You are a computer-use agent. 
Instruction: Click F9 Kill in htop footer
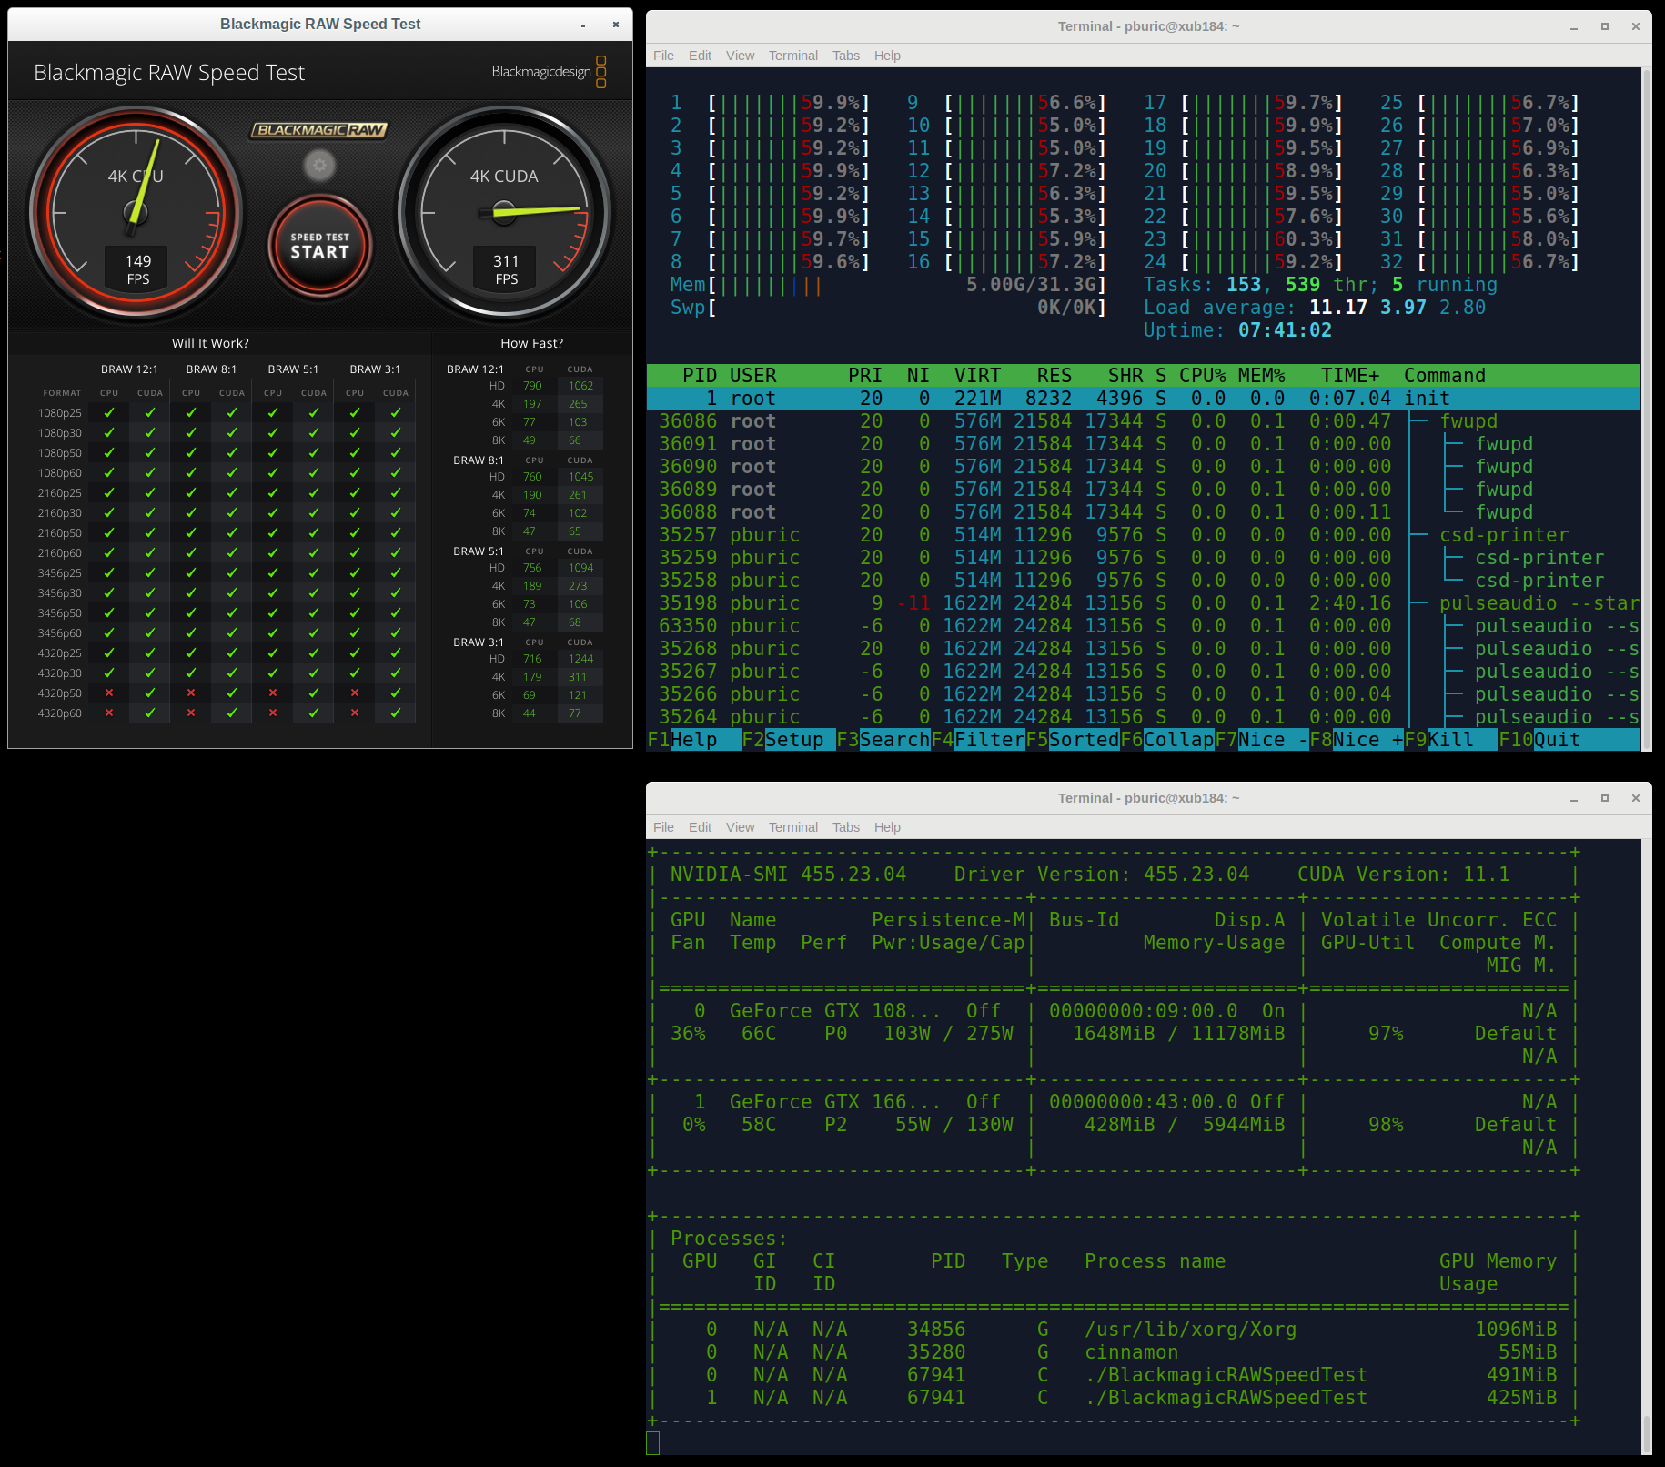(x=1450, y=740)
